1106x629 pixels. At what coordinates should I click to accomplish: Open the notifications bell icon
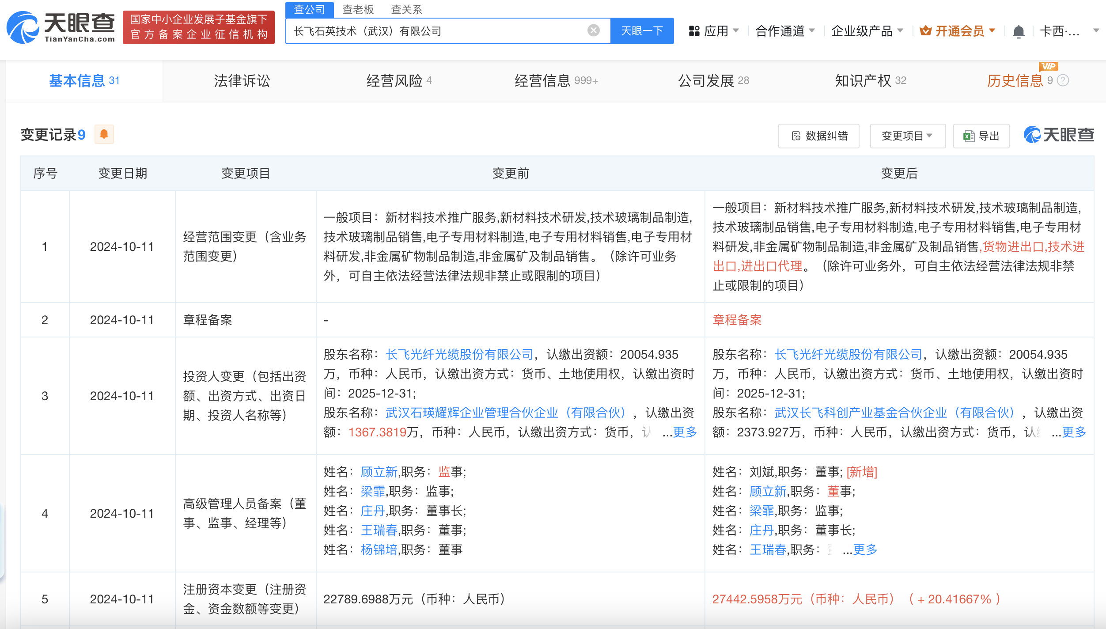pyautogui.click(x=1019, y=31)
